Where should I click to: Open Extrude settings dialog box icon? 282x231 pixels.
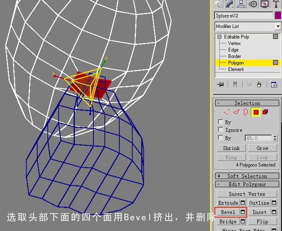(243, 203)
